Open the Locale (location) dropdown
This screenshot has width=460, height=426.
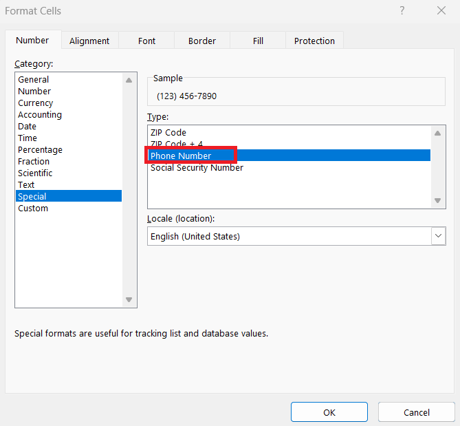[438, 236]
